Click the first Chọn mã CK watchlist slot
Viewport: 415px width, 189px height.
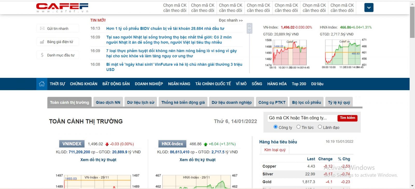click(x=175, y=8)
